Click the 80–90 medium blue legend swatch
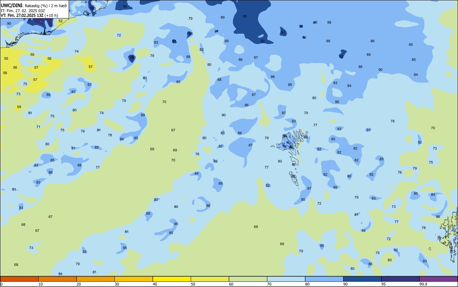The image size is (458, 287). (324, 279)
